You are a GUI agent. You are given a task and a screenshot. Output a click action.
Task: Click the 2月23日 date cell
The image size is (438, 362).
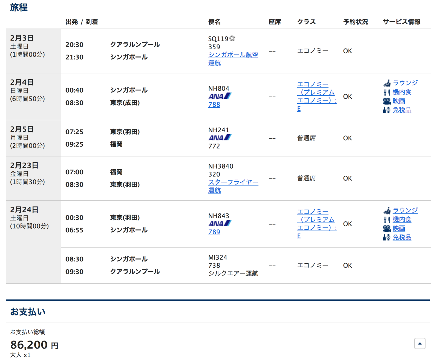pyautogui.click(x=33, y=178)
